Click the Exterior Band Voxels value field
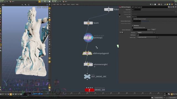Screen dimensions: 177x99 136,21
